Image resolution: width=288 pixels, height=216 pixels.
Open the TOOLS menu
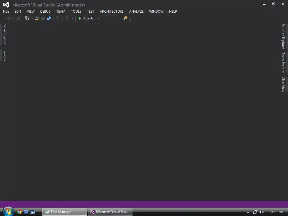coord(76,11)
